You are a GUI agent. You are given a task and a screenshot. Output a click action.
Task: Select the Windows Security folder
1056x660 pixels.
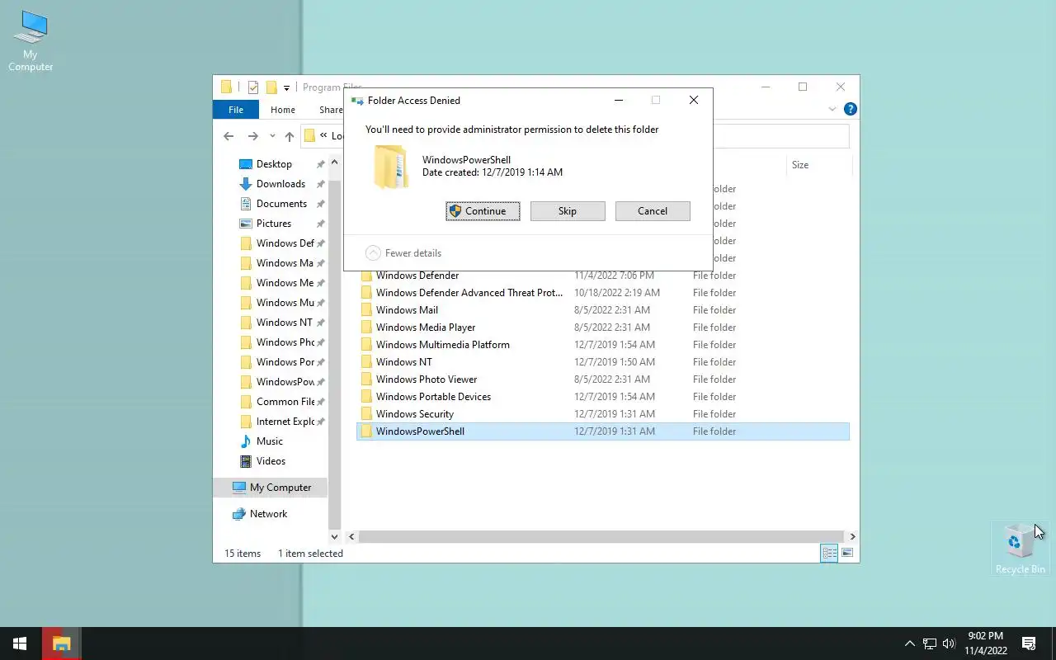(x=603, y=414)
